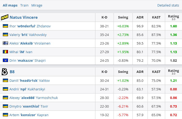Switch to the Train map tab
This screenshot has width=182, height=119.
24,5
